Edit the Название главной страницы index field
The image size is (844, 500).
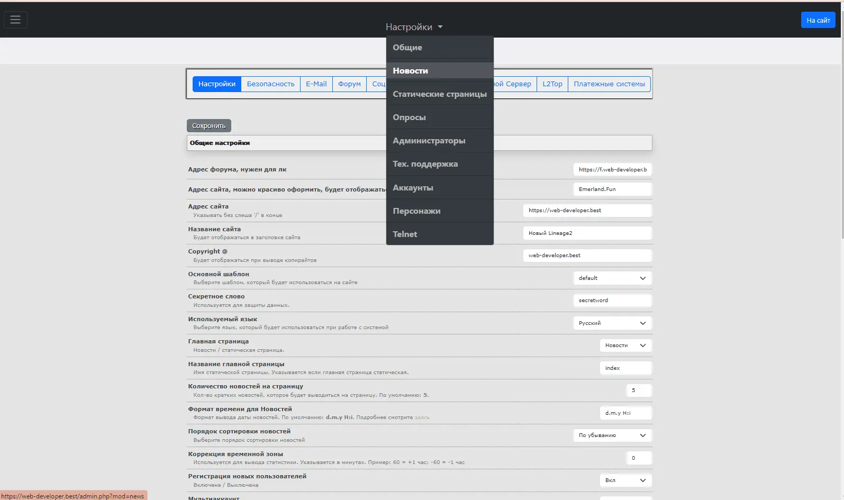coord(625,368)
